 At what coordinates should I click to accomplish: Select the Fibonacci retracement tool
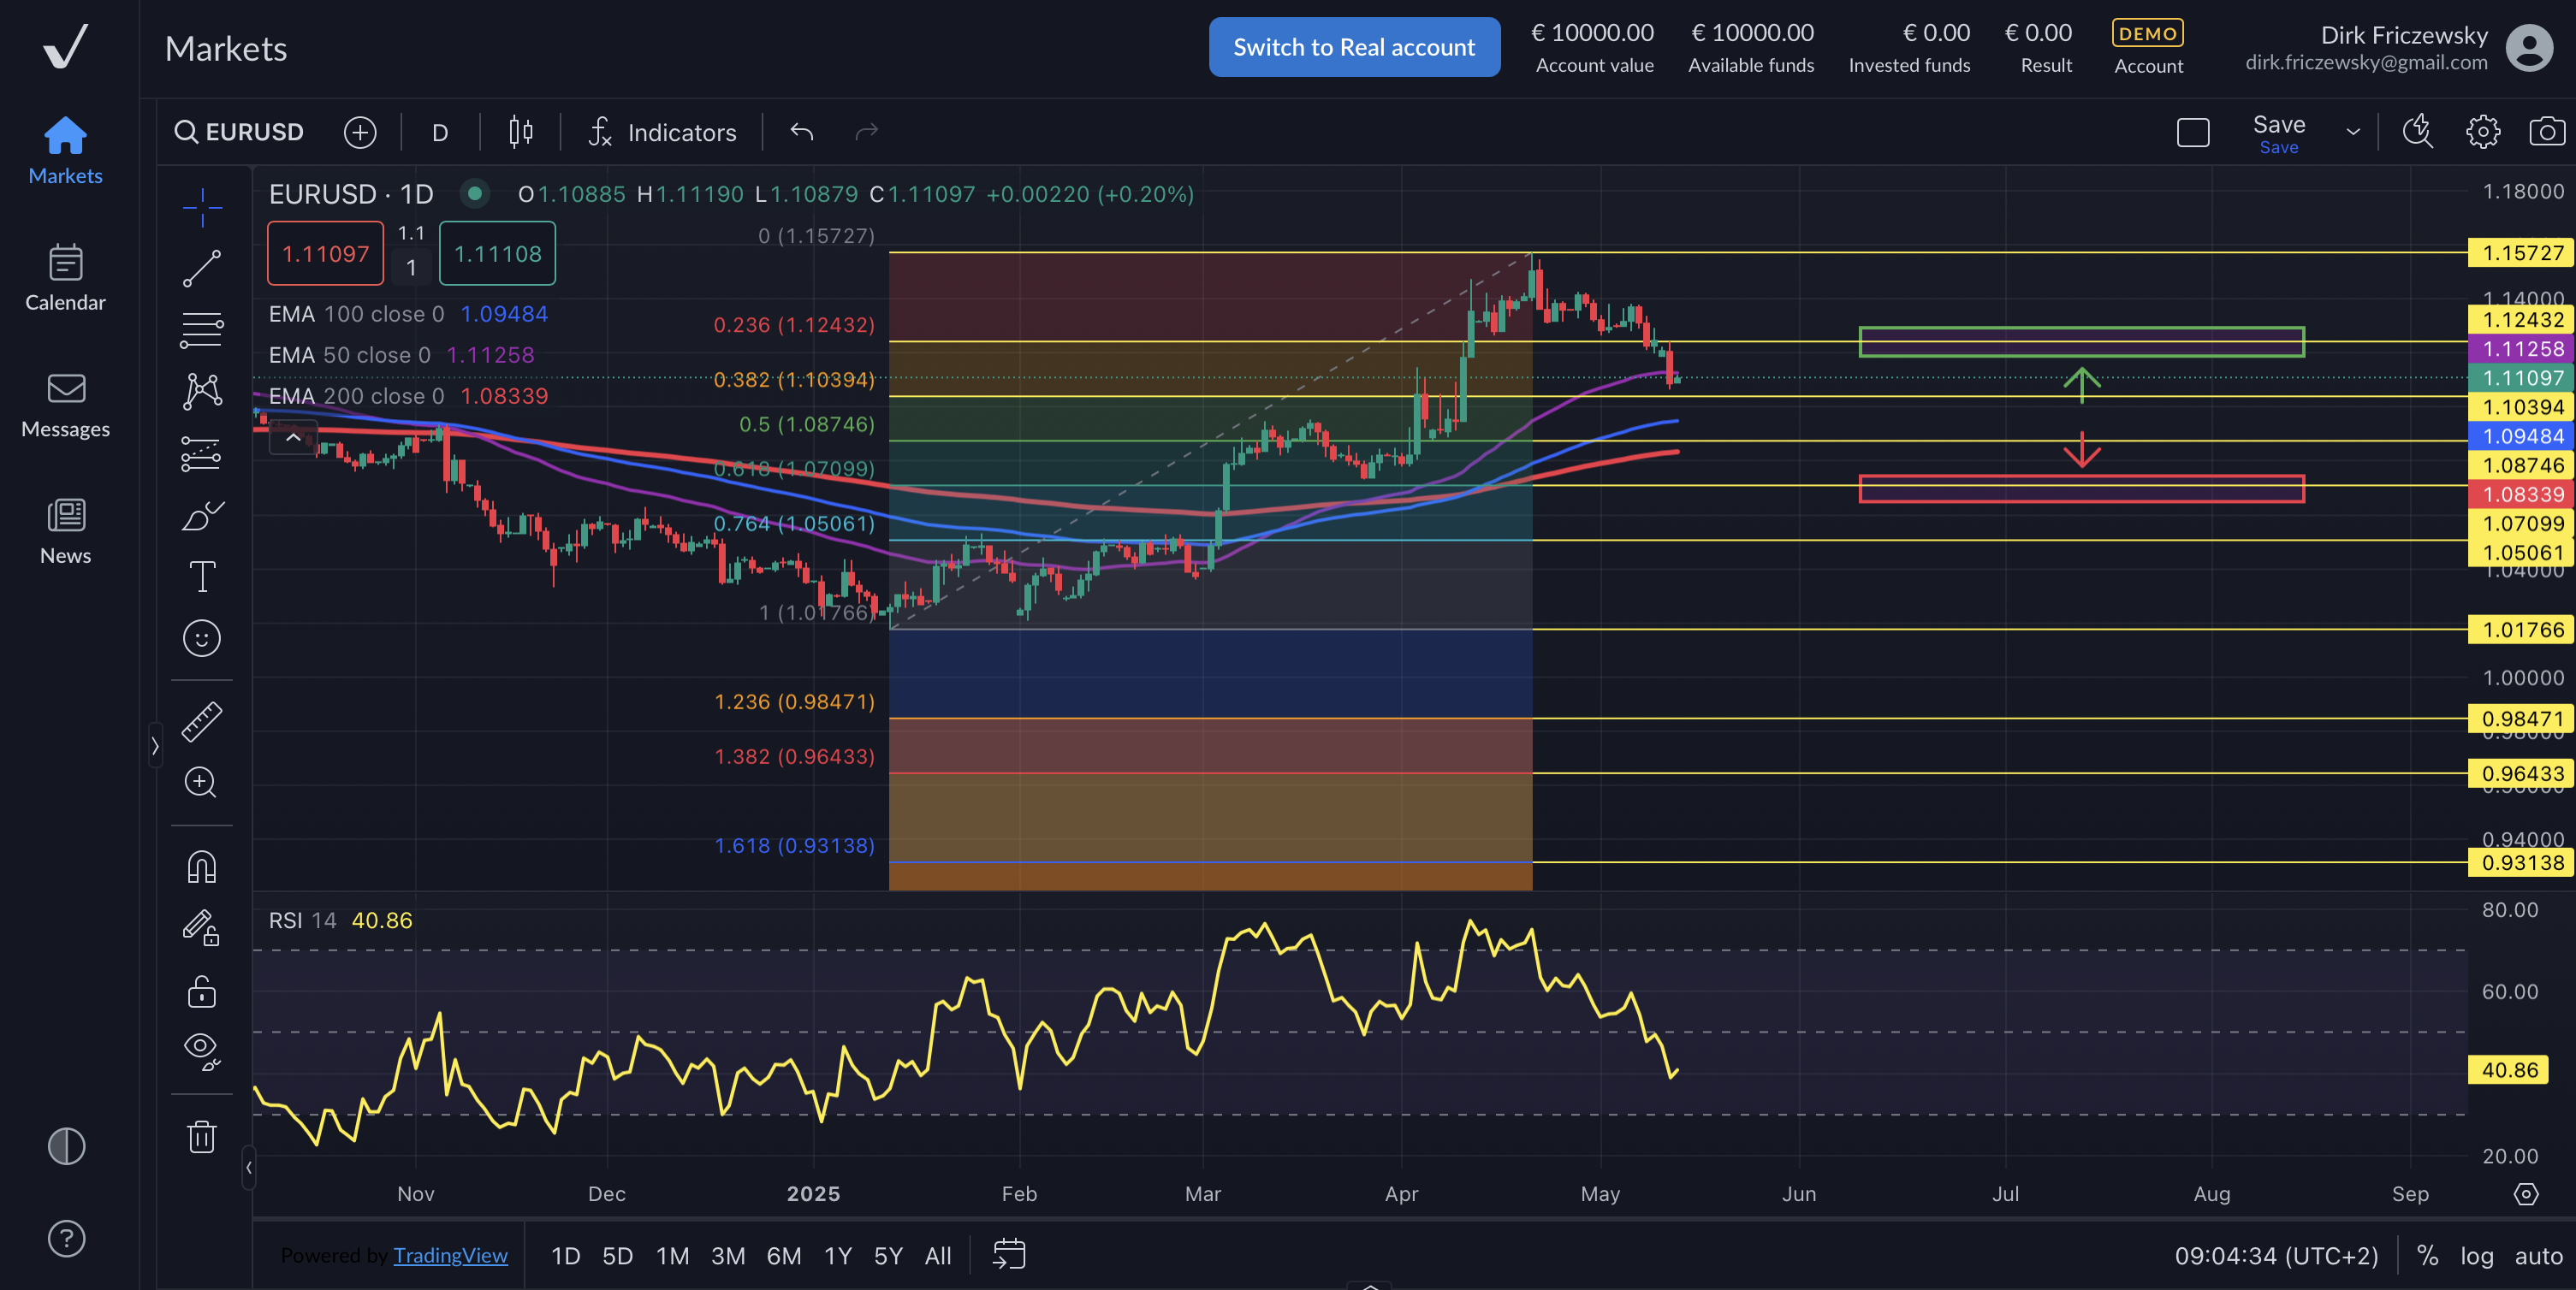tap(201, 329)
